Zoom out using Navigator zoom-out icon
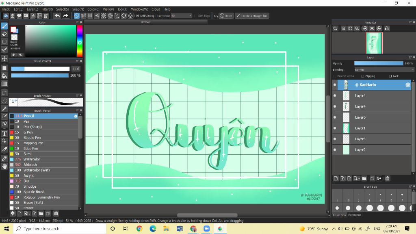 (x=357, y=28)
